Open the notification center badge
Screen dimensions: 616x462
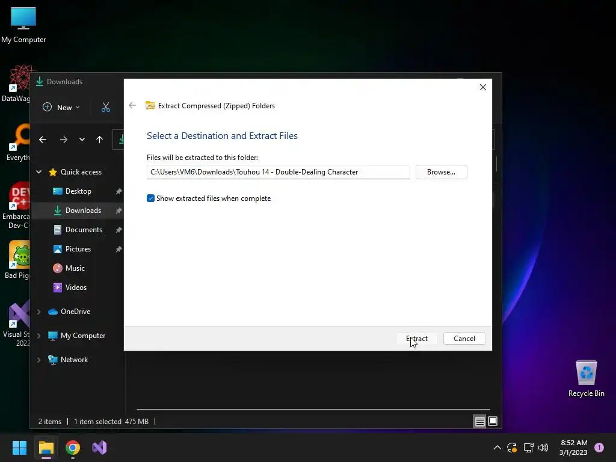coord(599,448)
